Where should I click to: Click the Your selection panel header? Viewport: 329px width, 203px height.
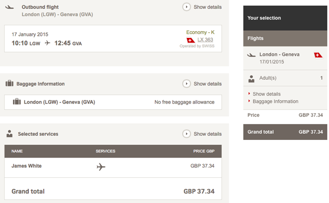285,18
